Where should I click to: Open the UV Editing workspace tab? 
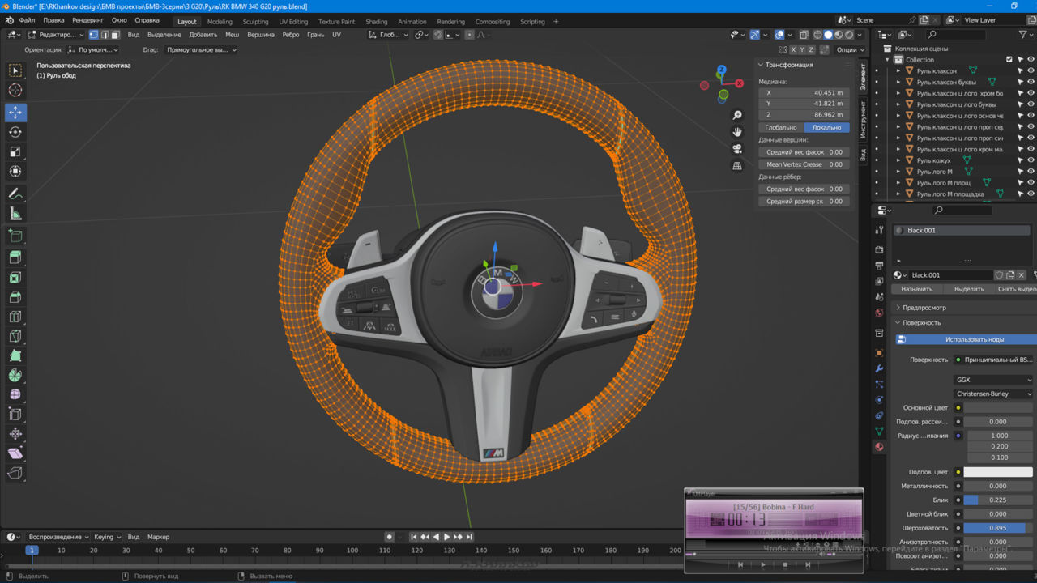(293, 22)
